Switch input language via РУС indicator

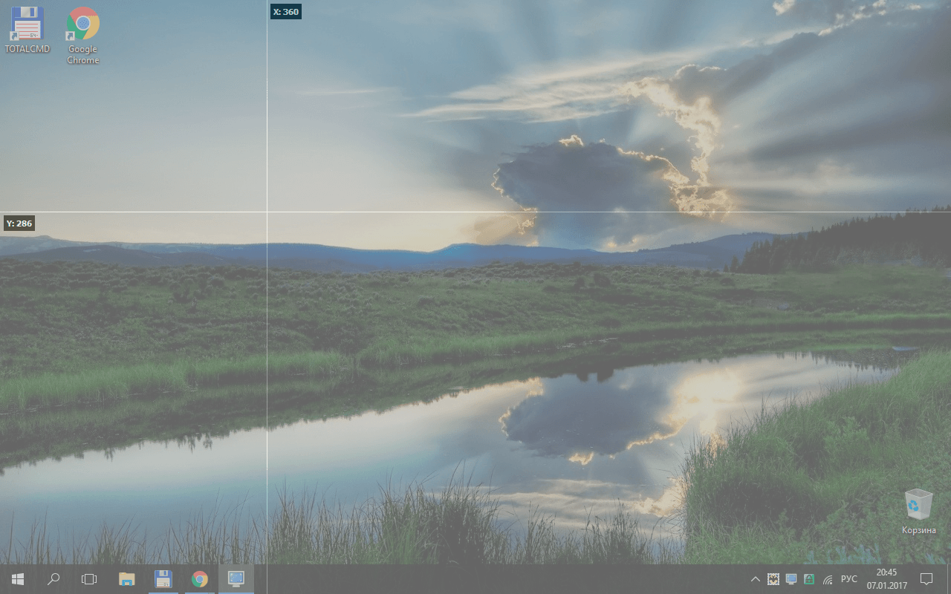[x=849, y=579]
